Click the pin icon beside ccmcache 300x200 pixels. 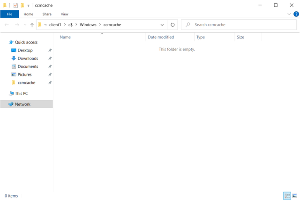50,83
